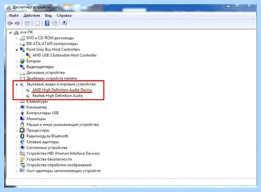
Task: Click the Процессоры icon
Action: coord(22,130)
